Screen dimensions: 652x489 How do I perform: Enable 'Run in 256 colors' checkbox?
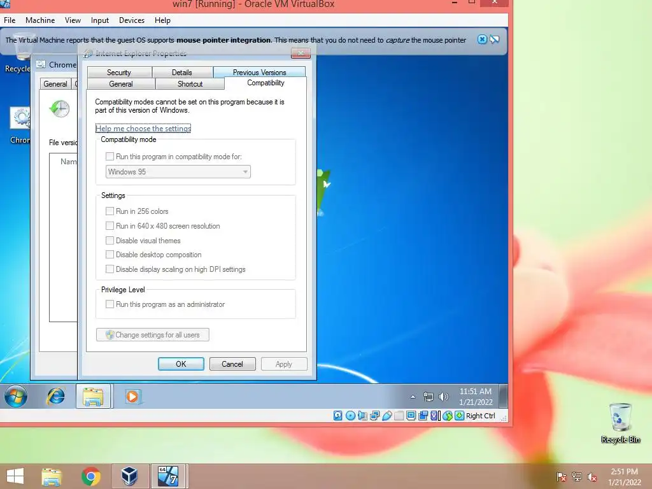tap(110, 211)
